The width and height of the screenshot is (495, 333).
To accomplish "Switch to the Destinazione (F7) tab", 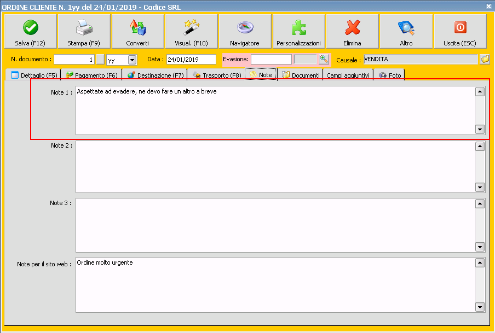I will 156,75.
